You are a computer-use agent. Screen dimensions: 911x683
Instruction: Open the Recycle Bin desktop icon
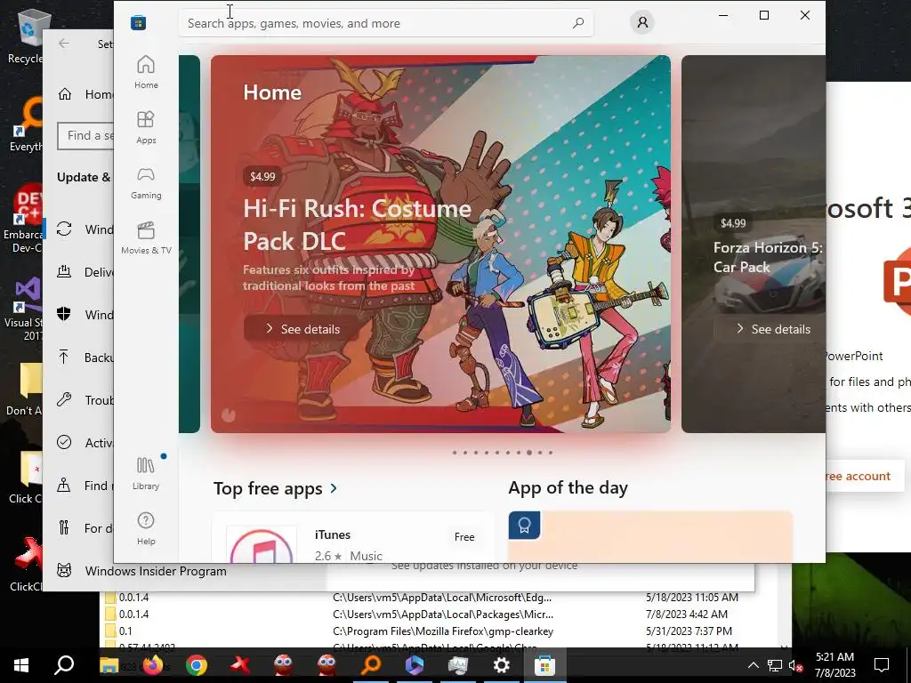coord(26,36)
